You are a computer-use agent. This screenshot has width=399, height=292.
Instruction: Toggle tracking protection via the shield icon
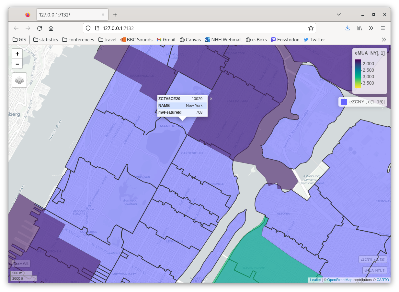click(x=88, y=28)
